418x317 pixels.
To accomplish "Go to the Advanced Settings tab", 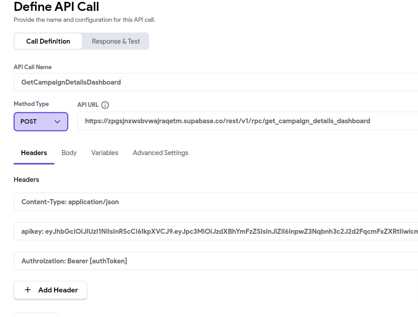I will [x=161, y=153].
